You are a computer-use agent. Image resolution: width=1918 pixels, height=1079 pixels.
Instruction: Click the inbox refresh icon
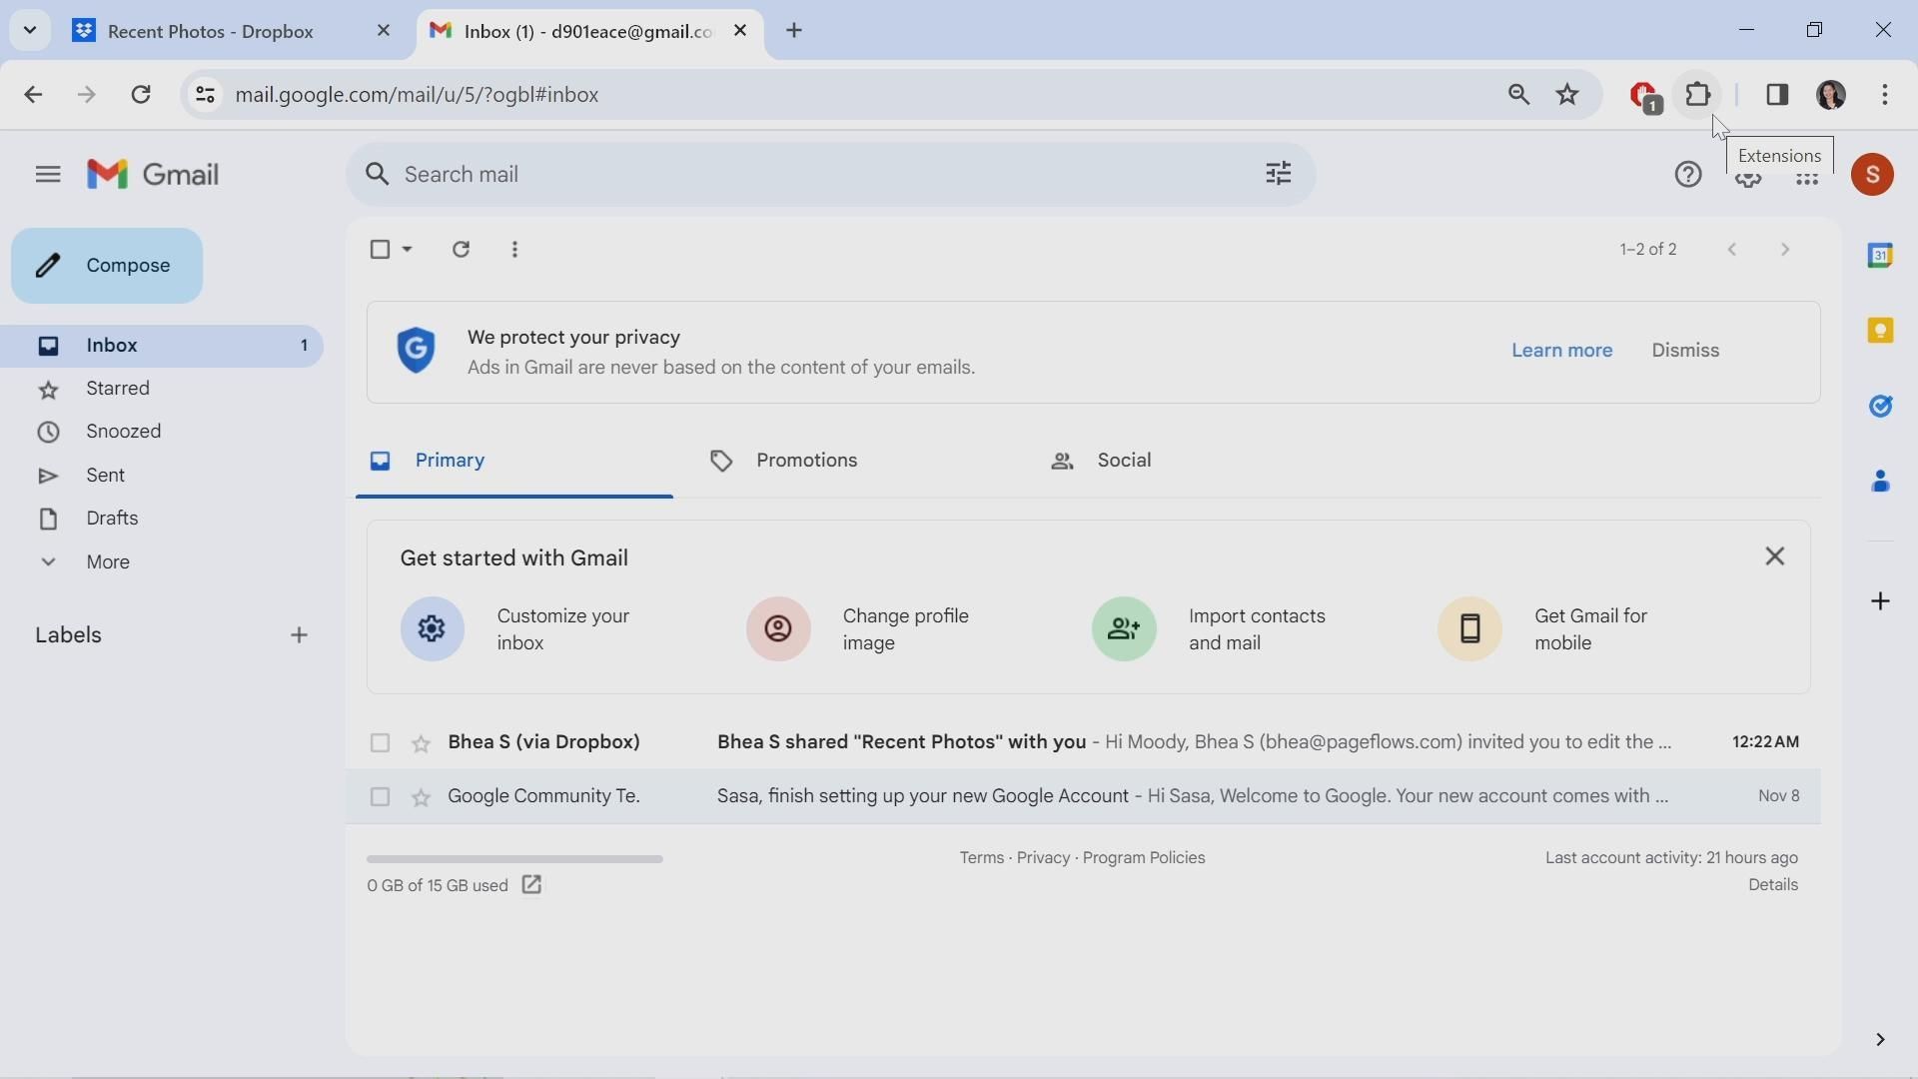461,250
